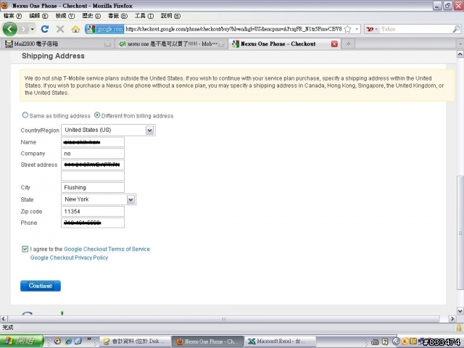Open the 檢視 (View) menu

(x=65, y=16)
